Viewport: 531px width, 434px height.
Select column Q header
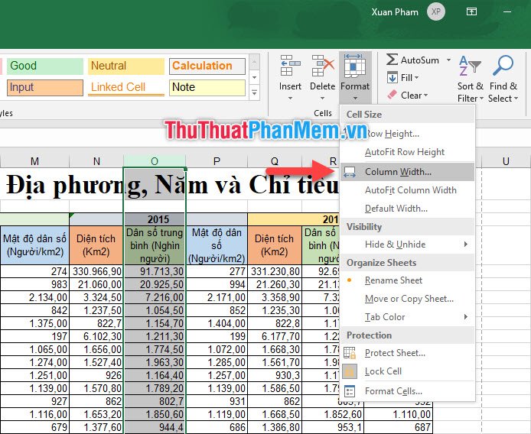tap(275, 161)
